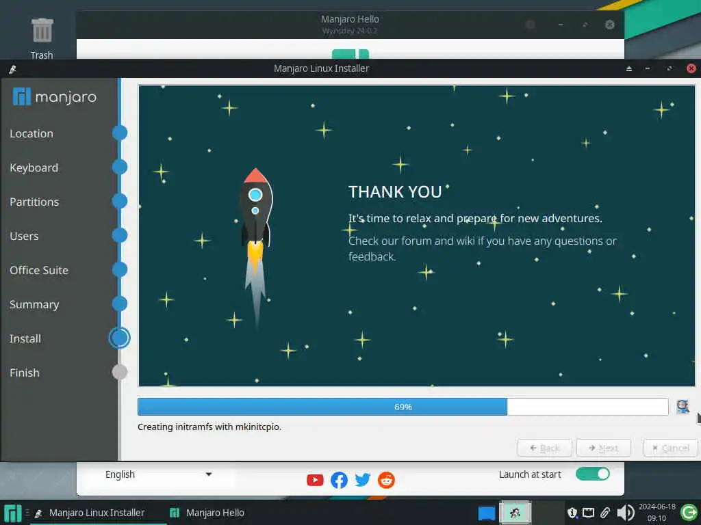This screenshot has height=525, width=701.
Task: Open the Trash desktop icon
Action: pyautogui.click(x=42, y=38)
